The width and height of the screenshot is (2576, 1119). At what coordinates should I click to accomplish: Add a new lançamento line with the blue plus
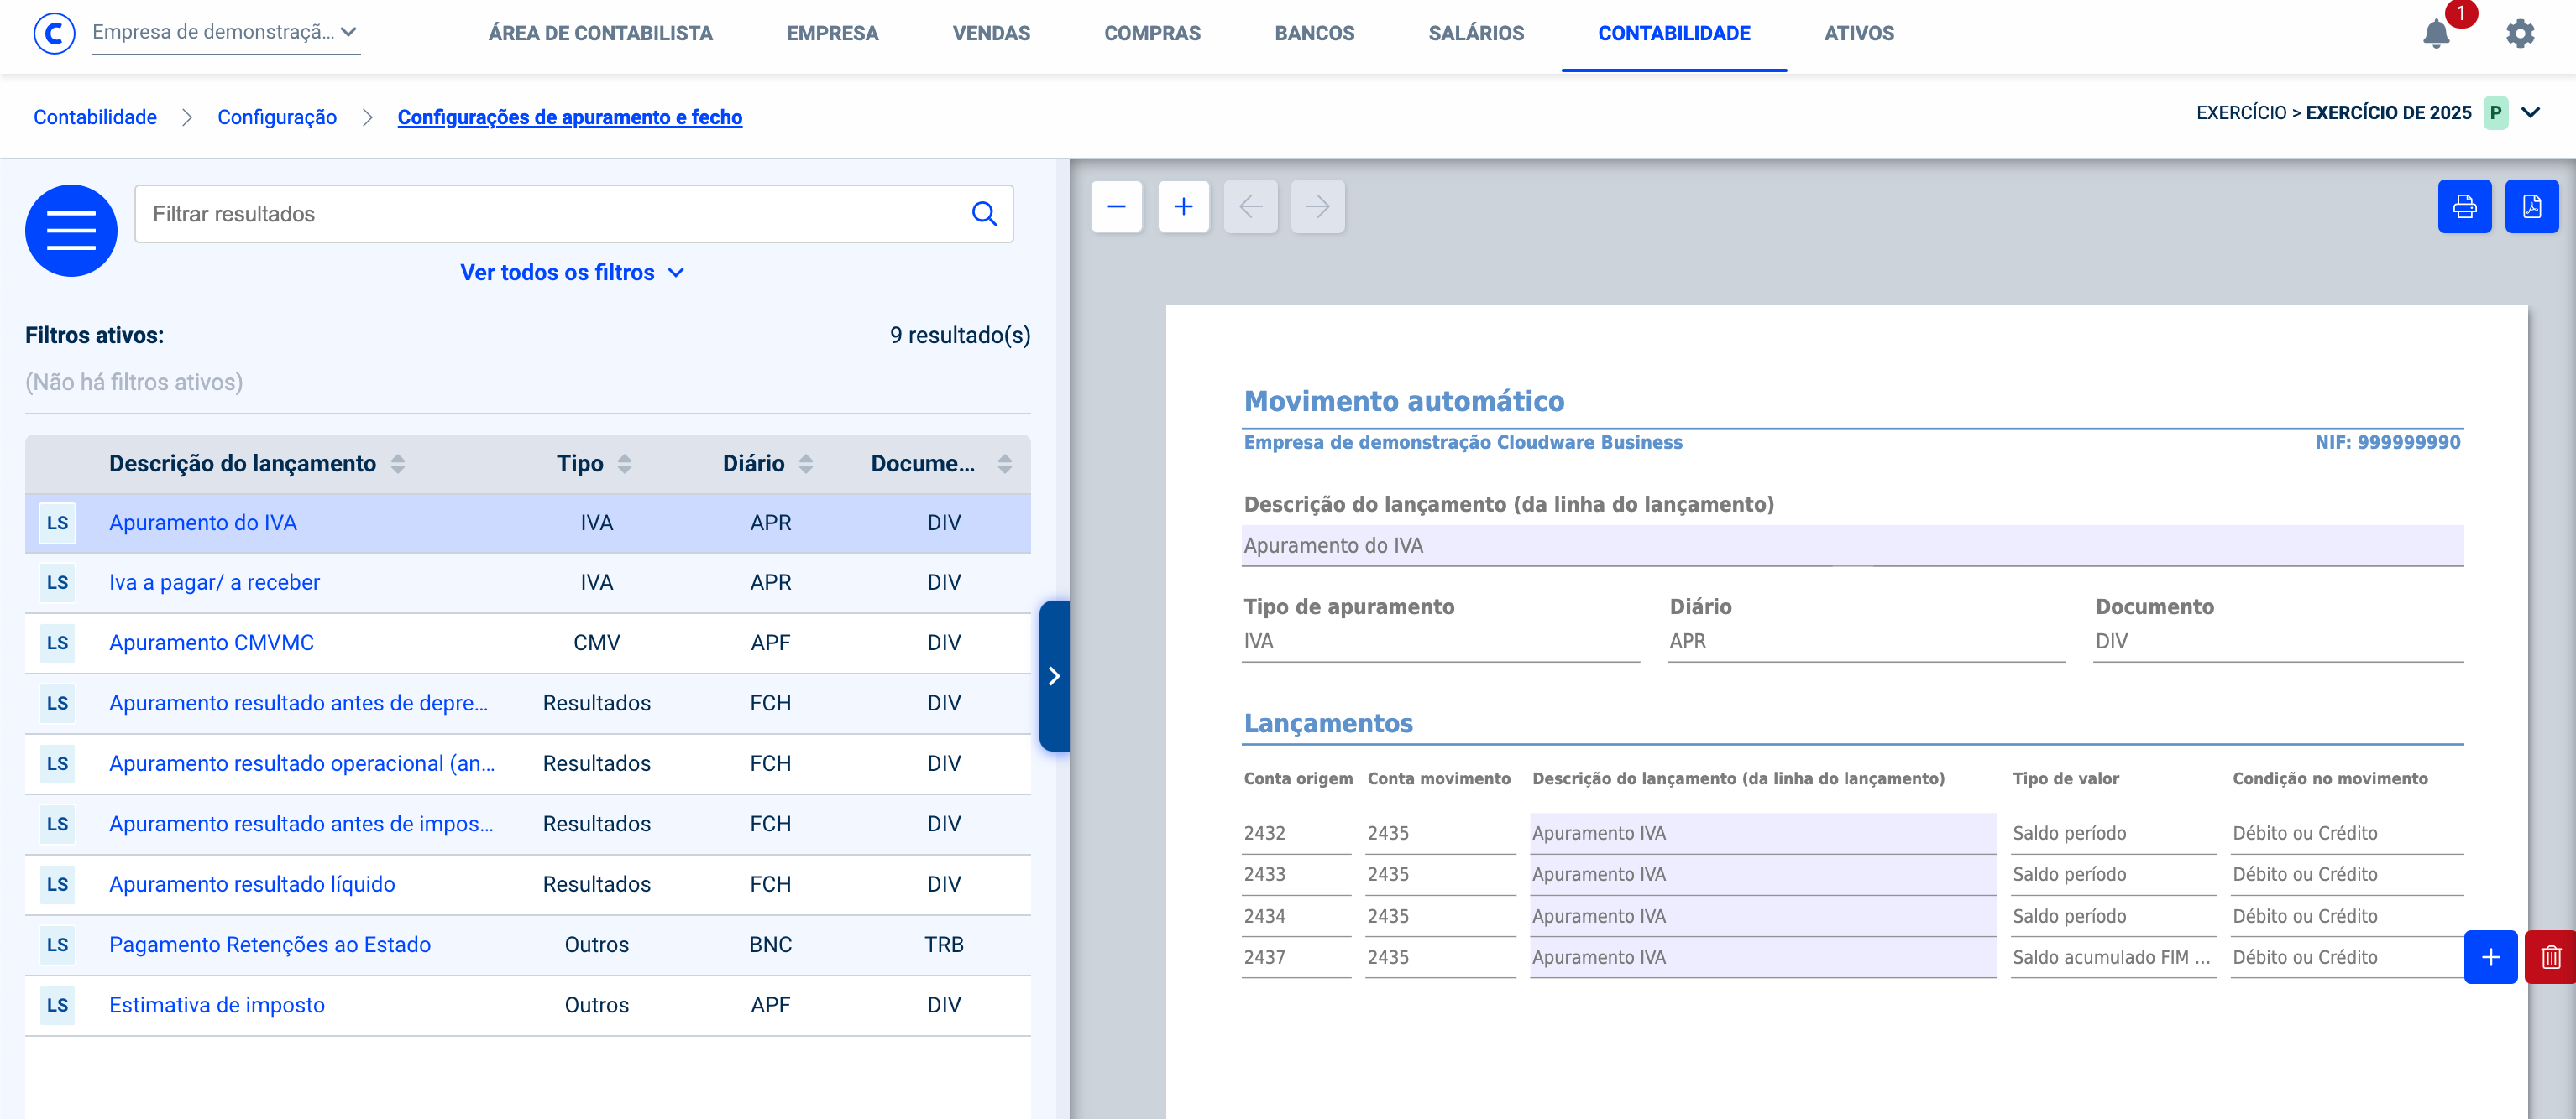coord(2490,957)
